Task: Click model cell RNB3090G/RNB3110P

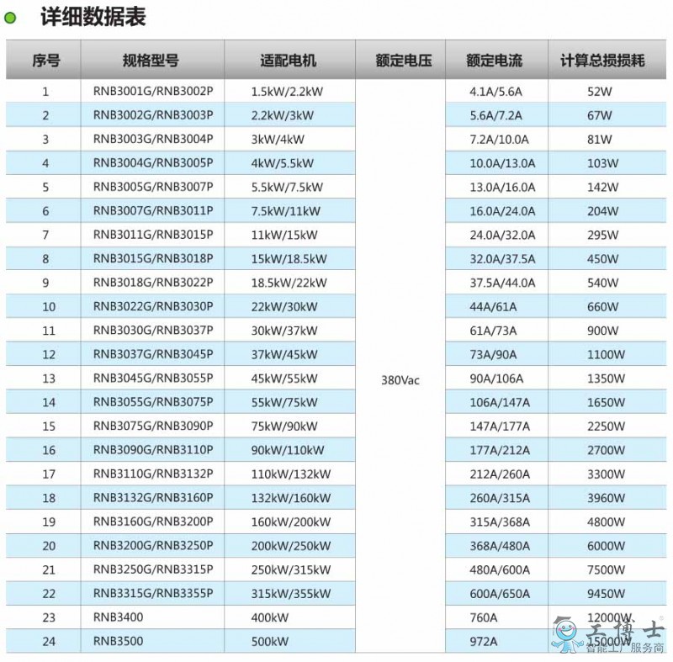Action: 153,450
